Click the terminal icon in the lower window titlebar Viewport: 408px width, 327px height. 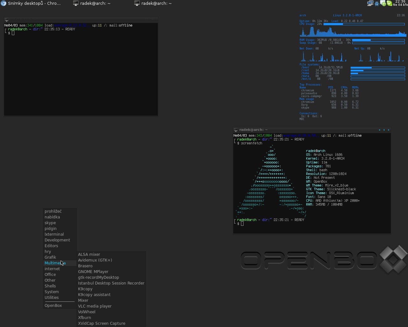pyautogui.click(x=236, y=130)
